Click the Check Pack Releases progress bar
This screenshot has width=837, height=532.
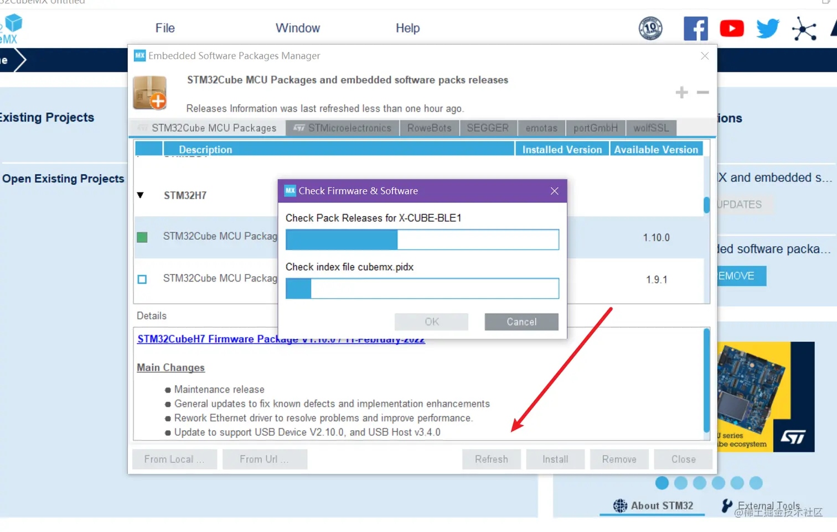point(422,239)
